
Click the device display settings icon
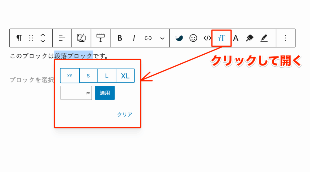[x=81, y=38]
